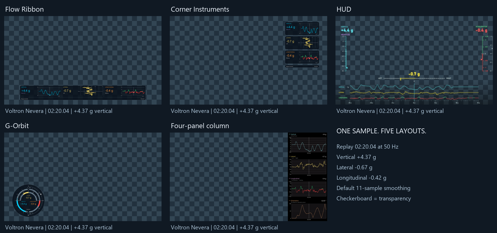Screen dimensions: 497x233
Task: Click the "Default 11-sample smoothing" line
Action: [x=373, y=188]
